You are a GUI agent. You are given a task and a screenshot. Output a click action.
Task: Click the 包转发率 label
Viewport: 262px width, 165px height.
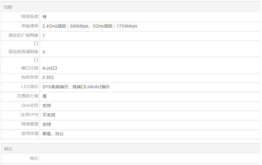coord(30,77)
